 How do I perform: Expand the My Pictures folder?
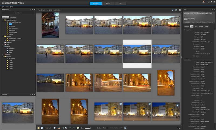coord(6,40)
